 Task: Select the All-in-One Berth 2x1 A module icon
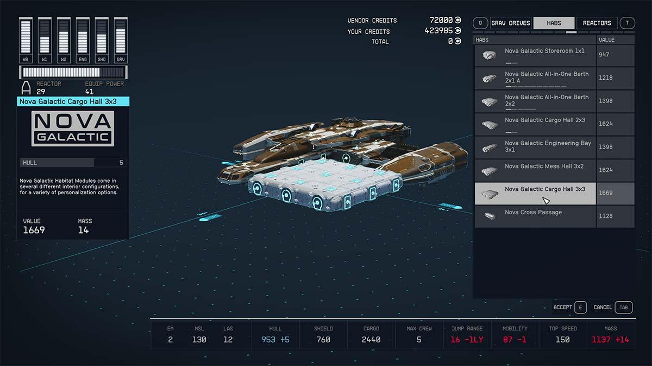490,78
